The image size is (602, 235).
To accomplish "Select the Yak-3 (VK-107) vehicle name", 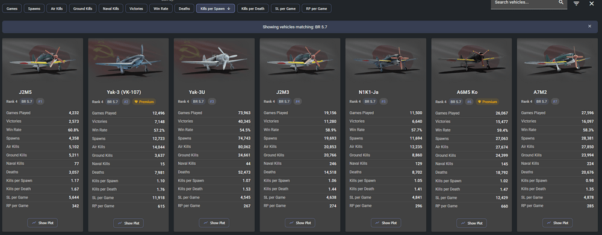I will [x=123, y=92].
